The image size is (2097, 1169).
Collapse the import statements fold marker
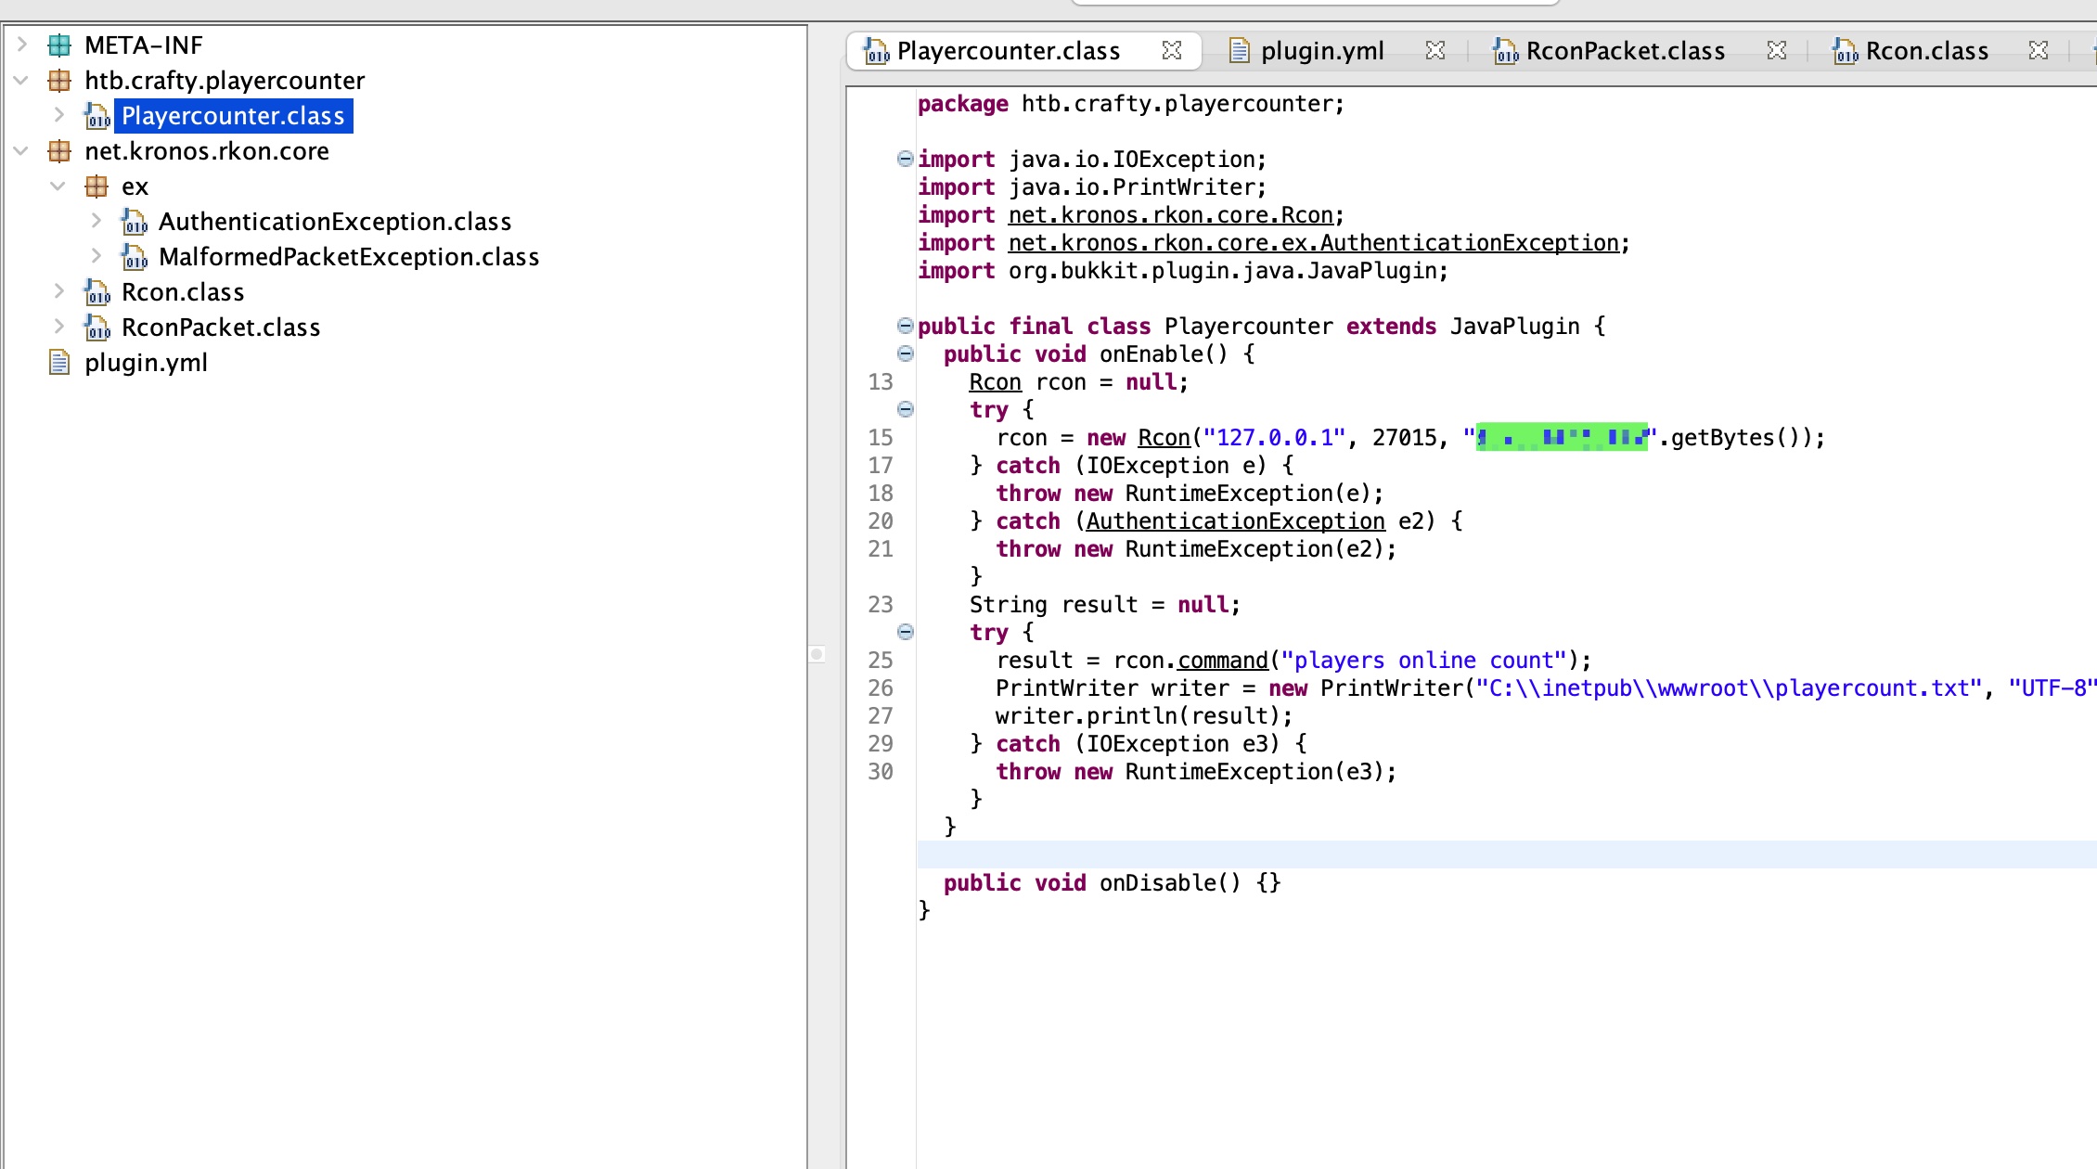(906, 159)
